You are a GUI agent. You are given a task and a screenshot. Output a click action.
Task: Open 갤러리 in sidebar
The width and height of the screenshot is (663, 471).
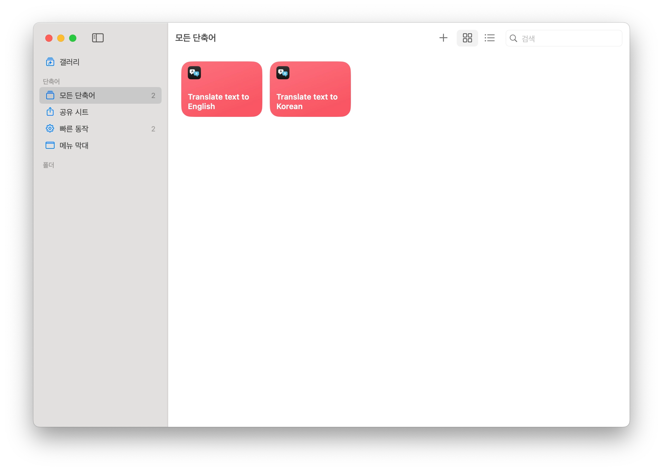click(x=69, y=62)
